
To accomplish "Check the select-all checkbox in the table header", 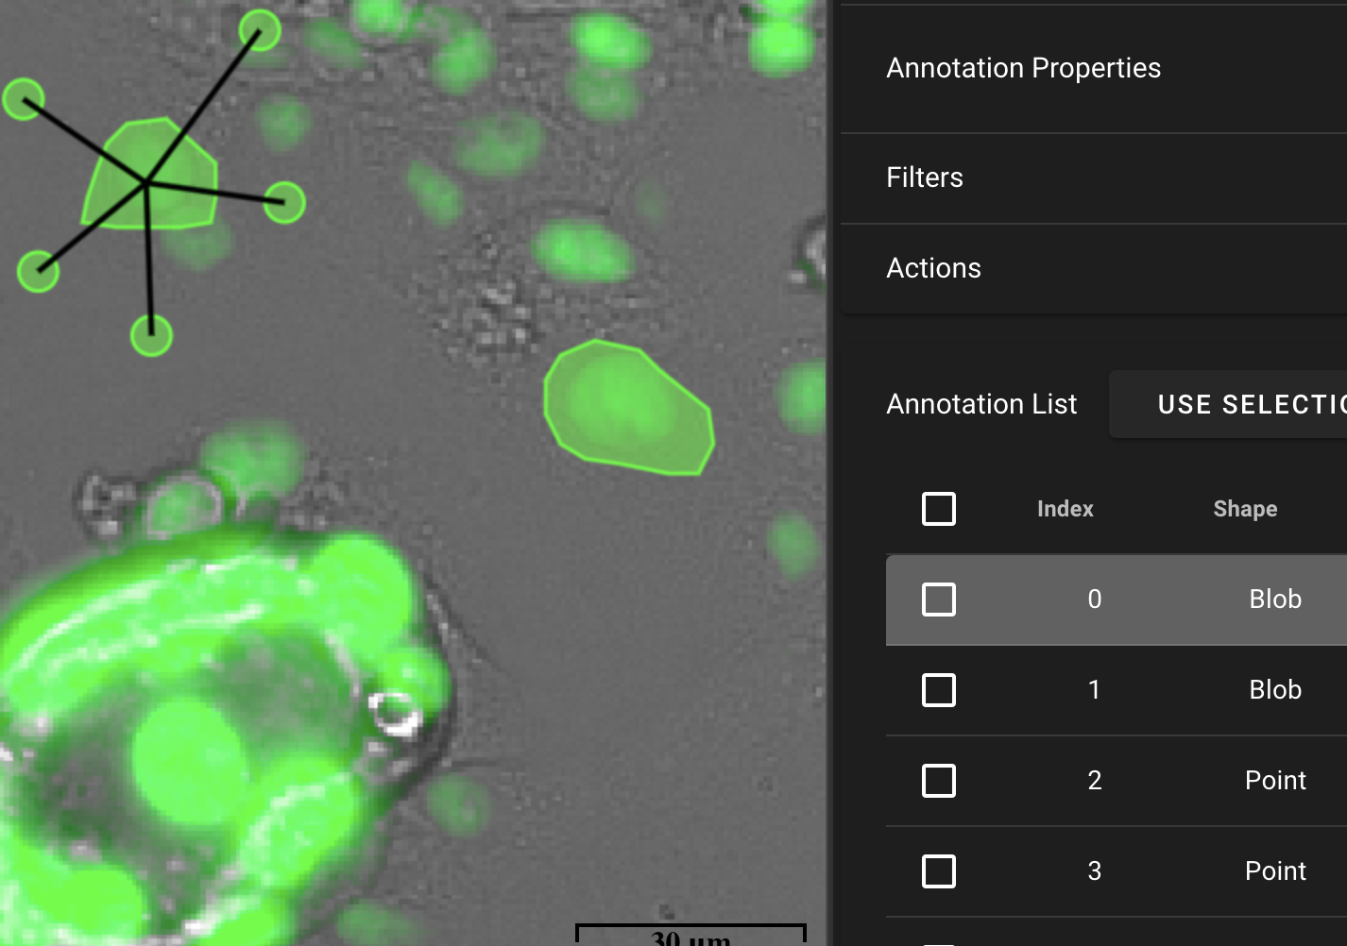I will 939,509.
